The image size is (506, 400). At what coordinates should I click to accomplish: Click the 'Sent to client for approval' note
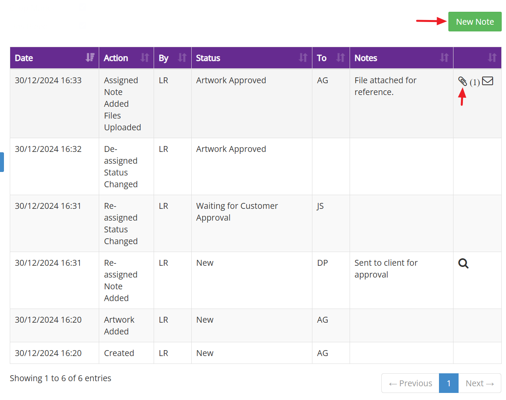pyautogui.click(x=386, y=268)
